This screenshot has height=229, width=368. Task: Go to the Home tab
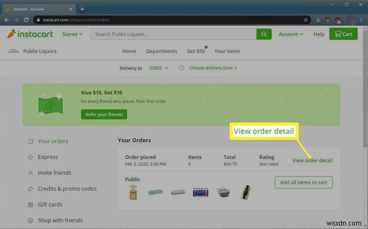pyautogui.click(x=129, y=51)
